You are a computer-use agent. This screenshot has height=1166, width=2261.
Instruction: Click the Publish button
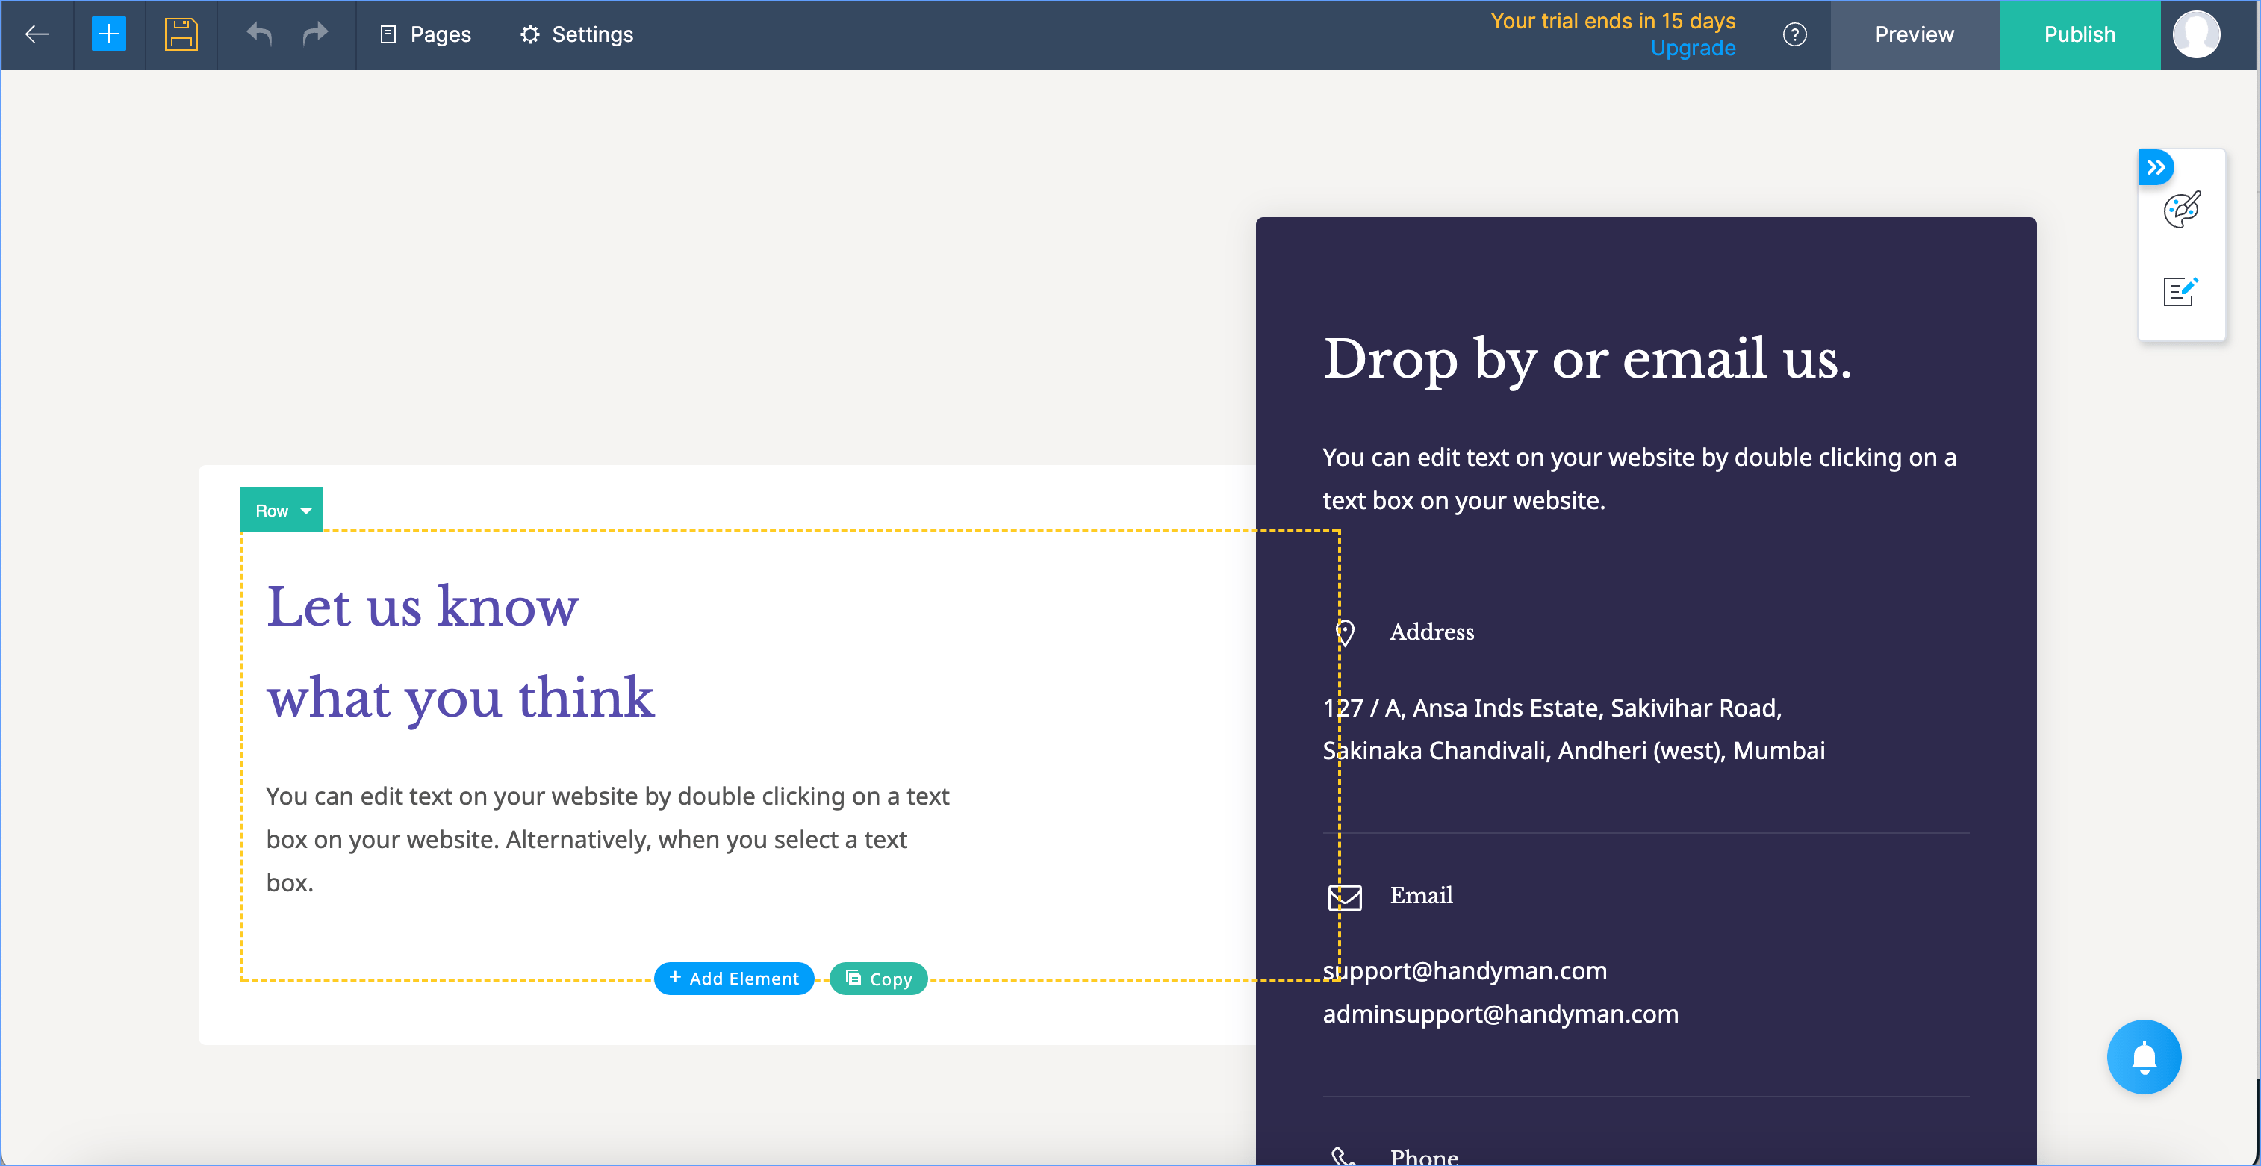(2080, 34)
